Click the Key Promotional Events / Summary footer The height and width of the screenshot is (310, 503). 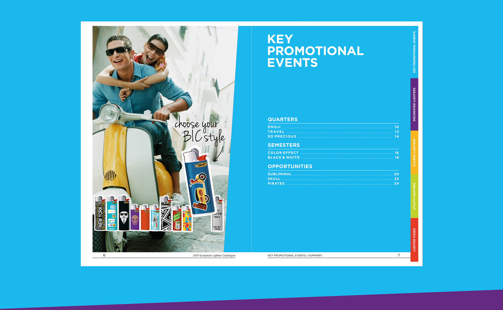[295, 255]
